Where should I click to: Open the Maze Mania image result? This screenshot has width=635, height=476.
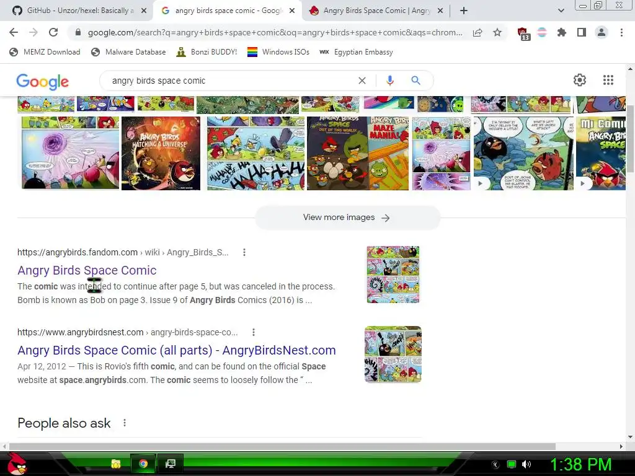click(x=358, y=154)
